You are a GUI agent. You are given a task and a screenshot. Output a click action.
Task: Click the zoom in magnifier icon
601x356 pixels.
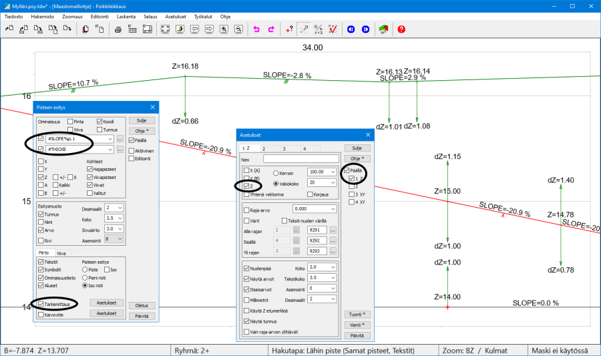[225, 29]
